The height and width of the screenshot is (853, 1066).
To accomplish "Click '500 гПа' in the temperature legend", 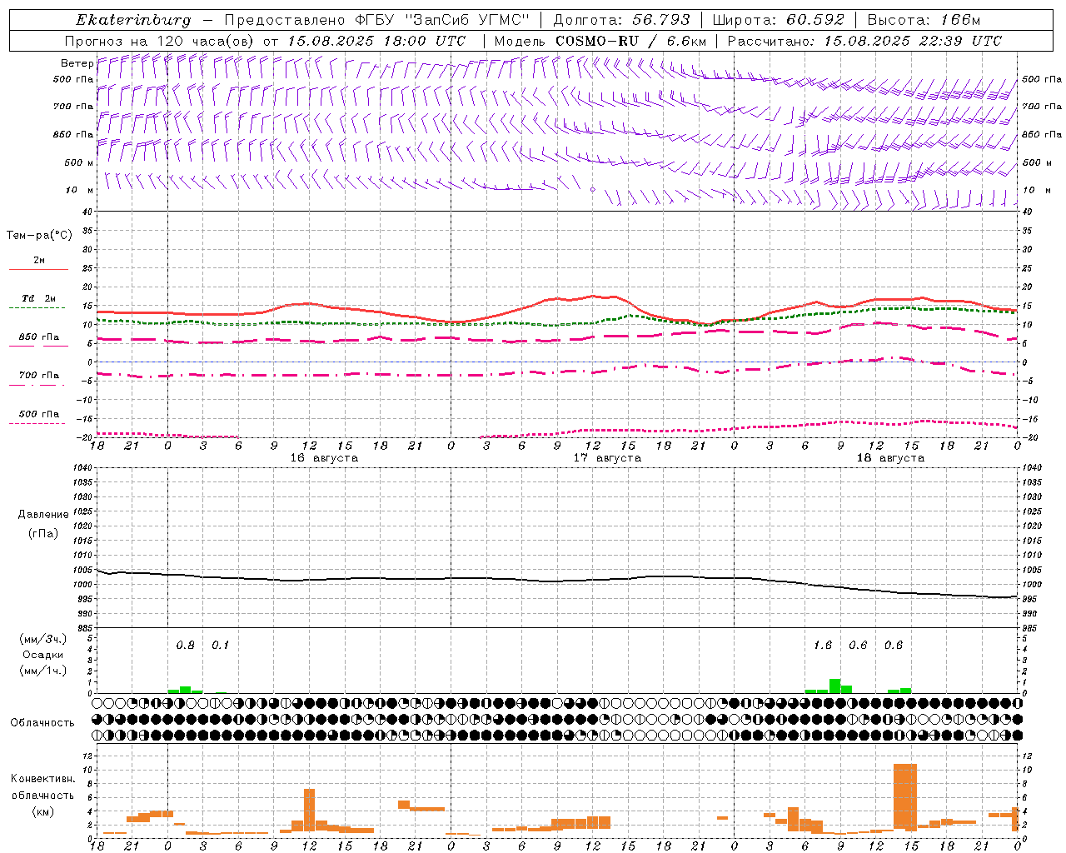I will point(39,414).
